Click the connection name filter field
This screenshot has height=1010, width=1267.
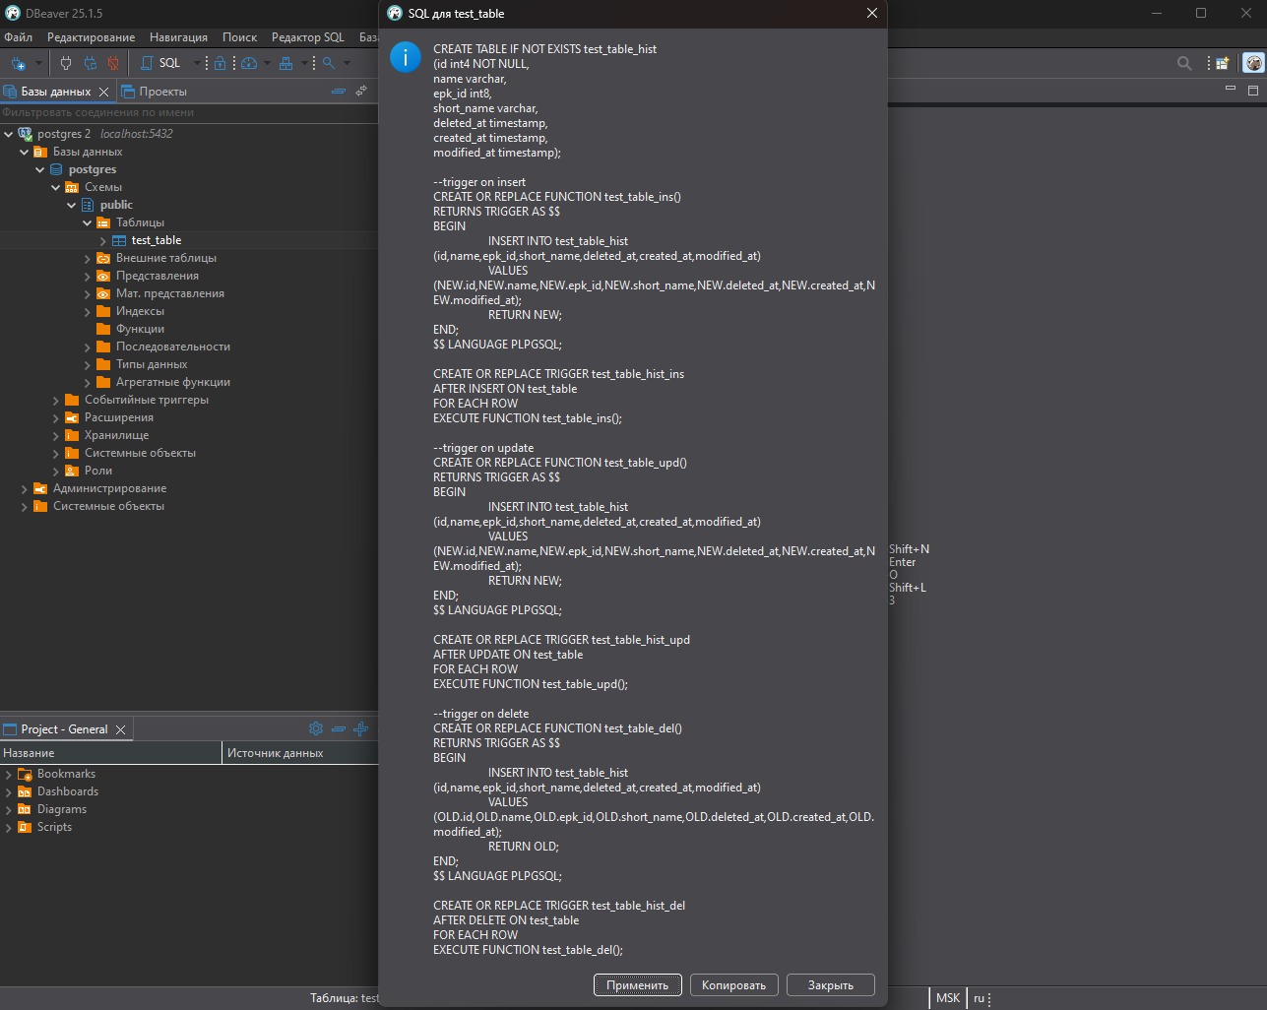tap(189, 112)
